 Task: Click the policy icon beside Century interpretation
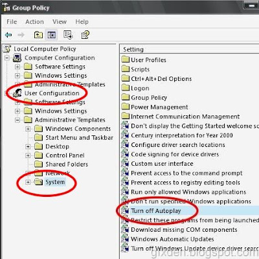[125, 135]
